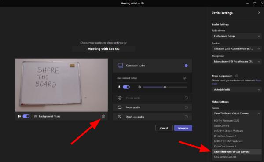Open device settings gear icon
Screen dimensions: 264x162
(103, 116)
